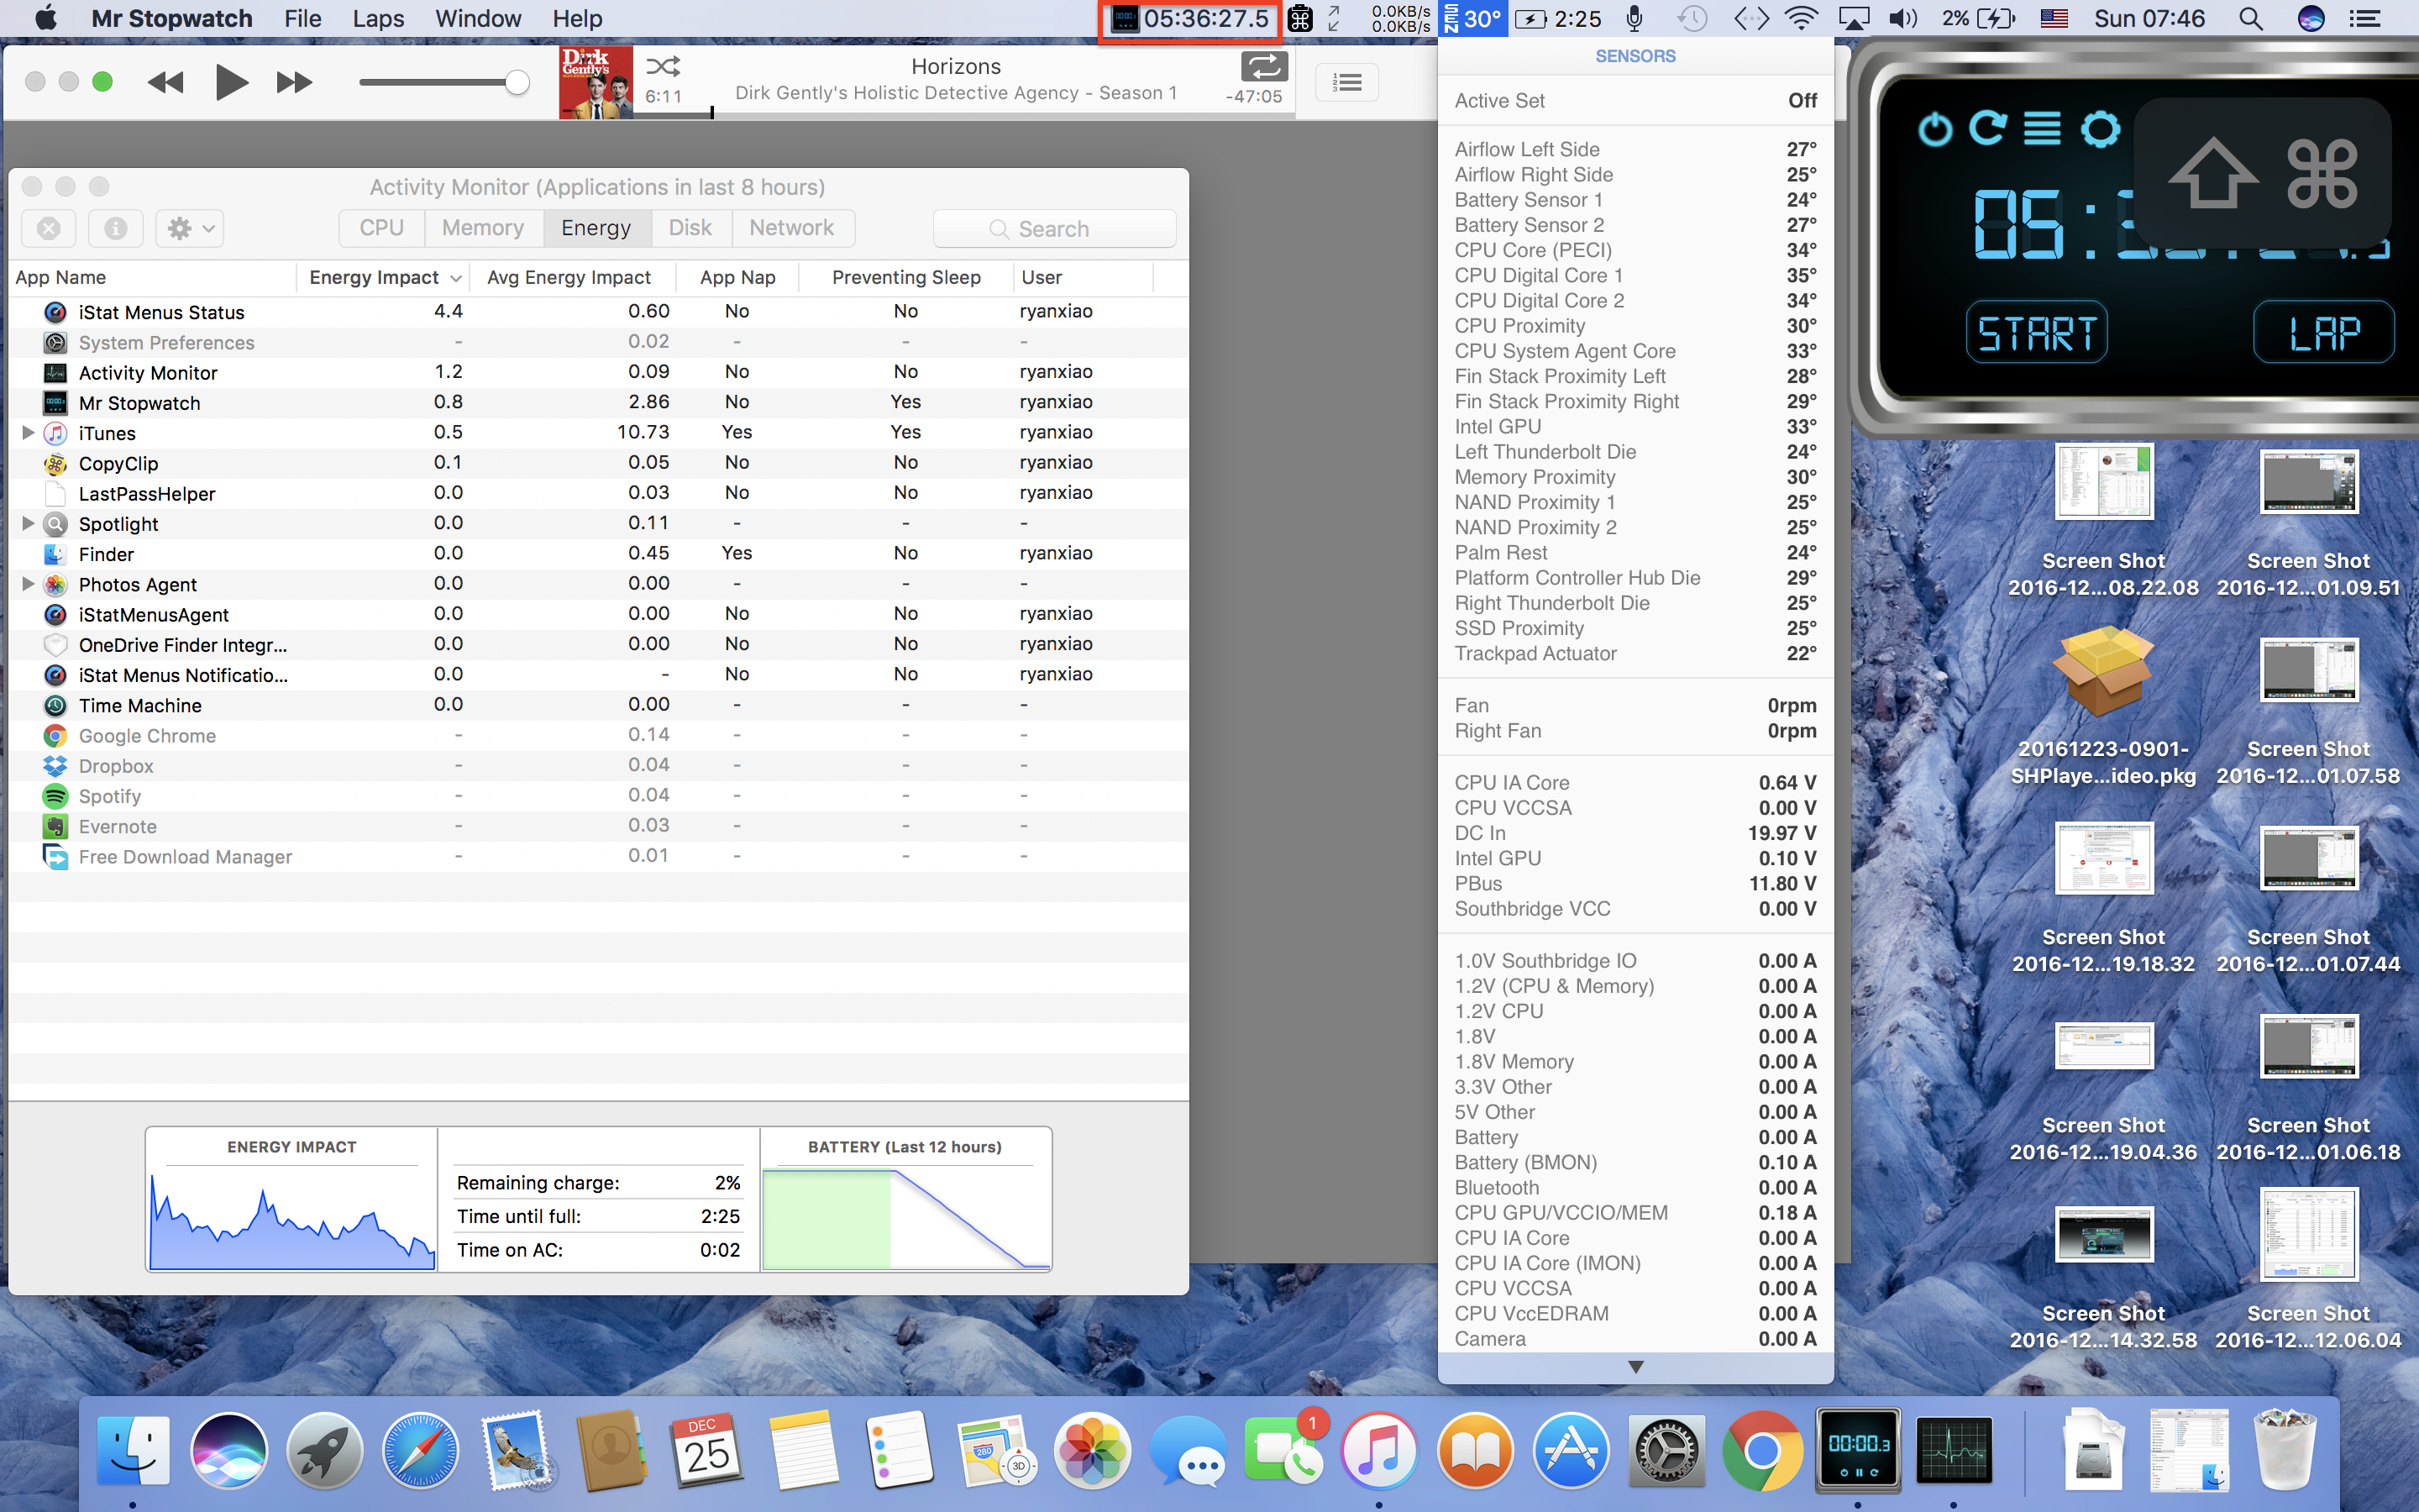This screenshot has width=2419, height=1512.
Task: Expand the iTunes process row
Action: [x=28, y=433]
